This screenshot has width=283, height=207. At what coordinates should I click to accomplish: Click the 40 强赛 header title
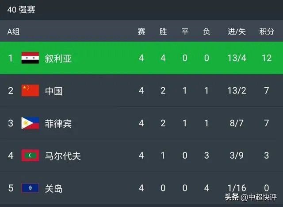coord(21,10)
